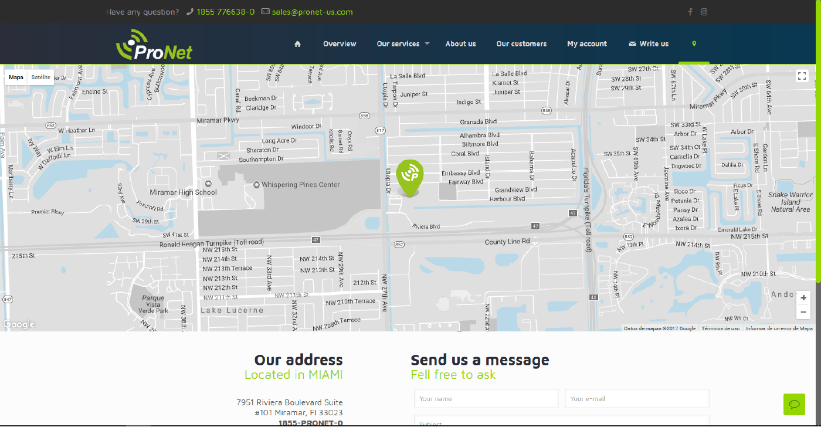This screenshot has width=821, height=427.
Task: Open the Facebook icon link
Action: tap(690, 12)
